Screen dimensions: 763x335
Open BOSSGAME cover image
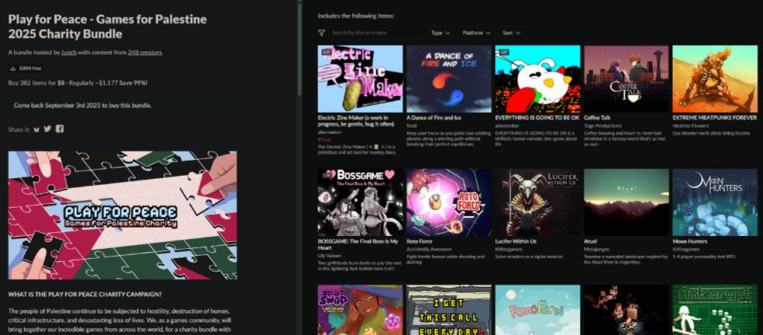pyautogui.click(x=360, y=203)
